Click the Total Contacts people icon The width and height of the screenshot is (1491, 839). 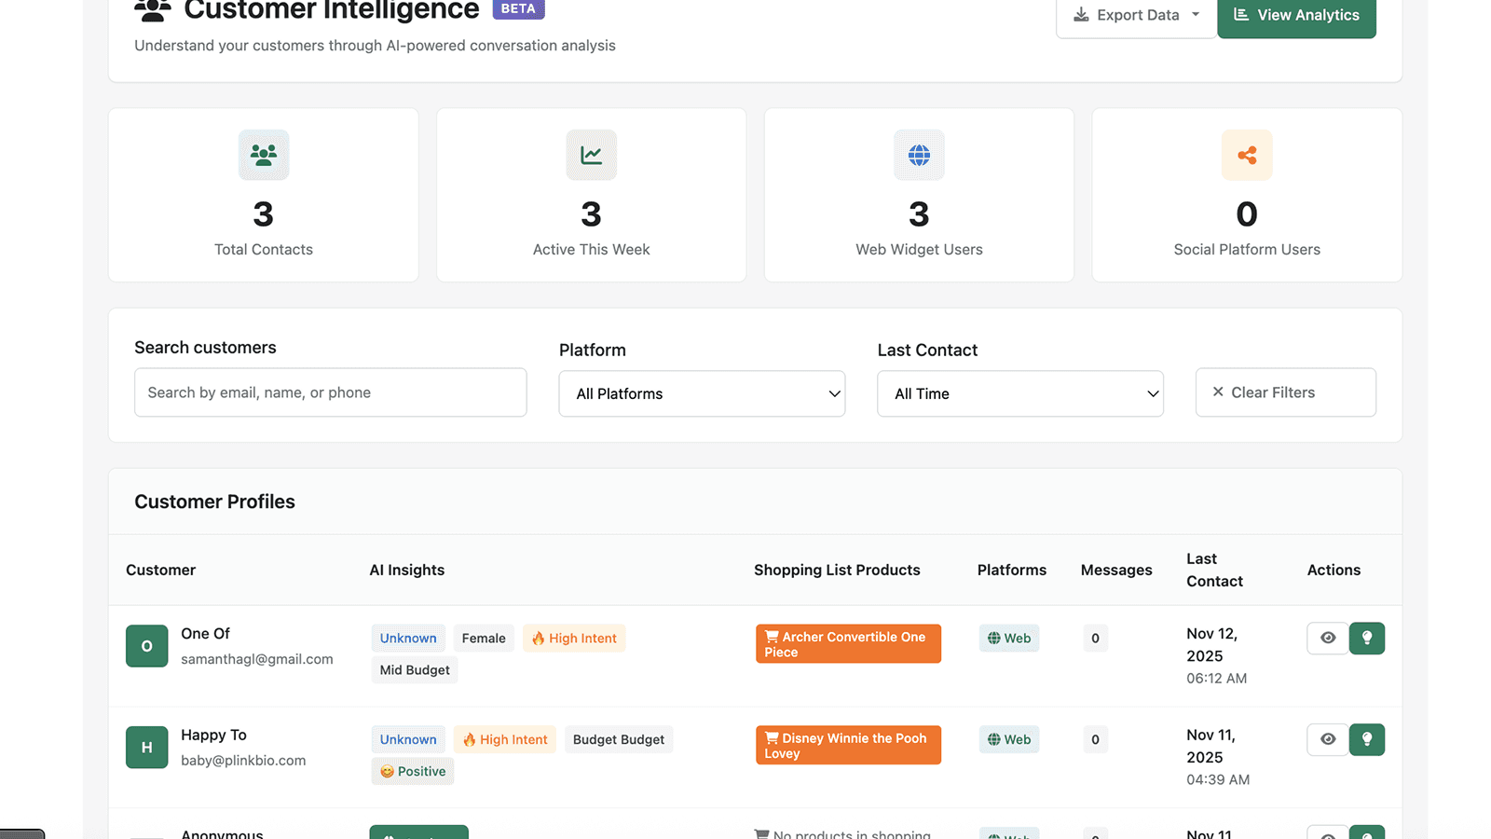pos(263,155)
